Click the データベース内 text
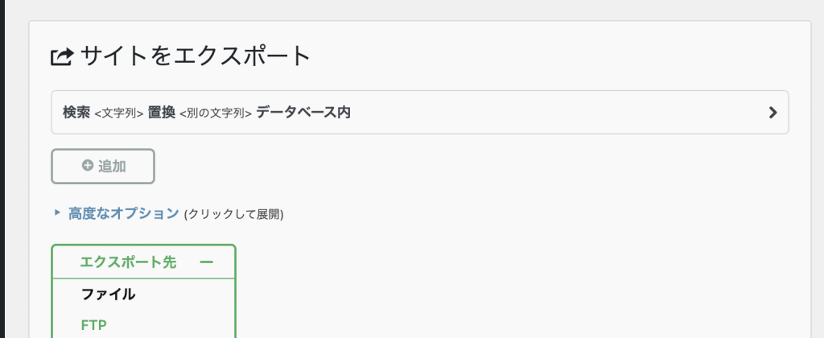Screen dimensions: 824x338 303,113
